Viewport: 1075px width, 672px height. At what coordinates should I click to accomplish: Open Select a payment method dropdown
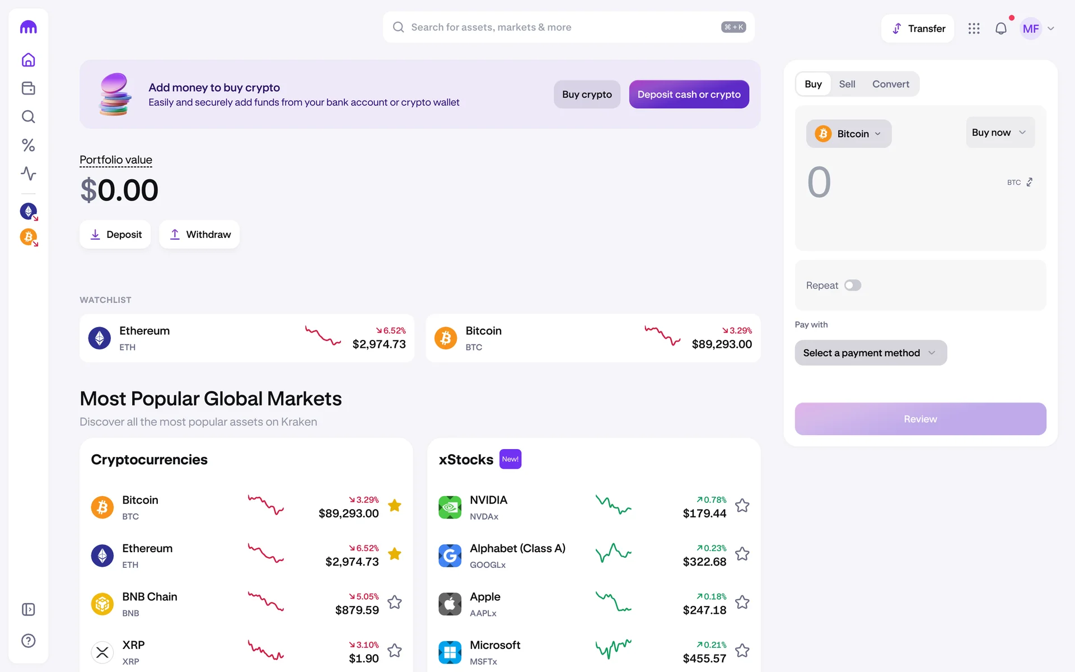870,353
